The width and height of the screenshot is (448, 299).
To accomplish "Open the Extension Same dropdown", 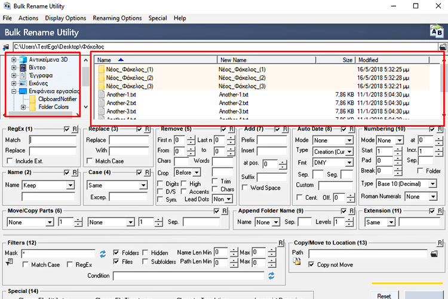I will tap(391, 222).
